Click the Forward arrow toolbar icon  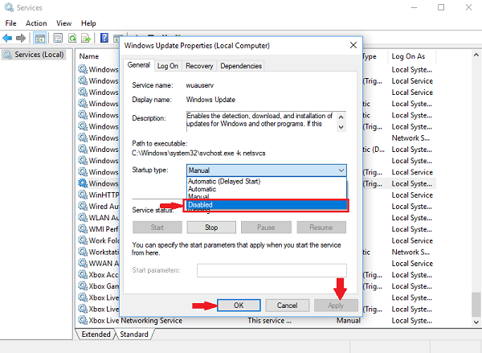tap(22, 38)
